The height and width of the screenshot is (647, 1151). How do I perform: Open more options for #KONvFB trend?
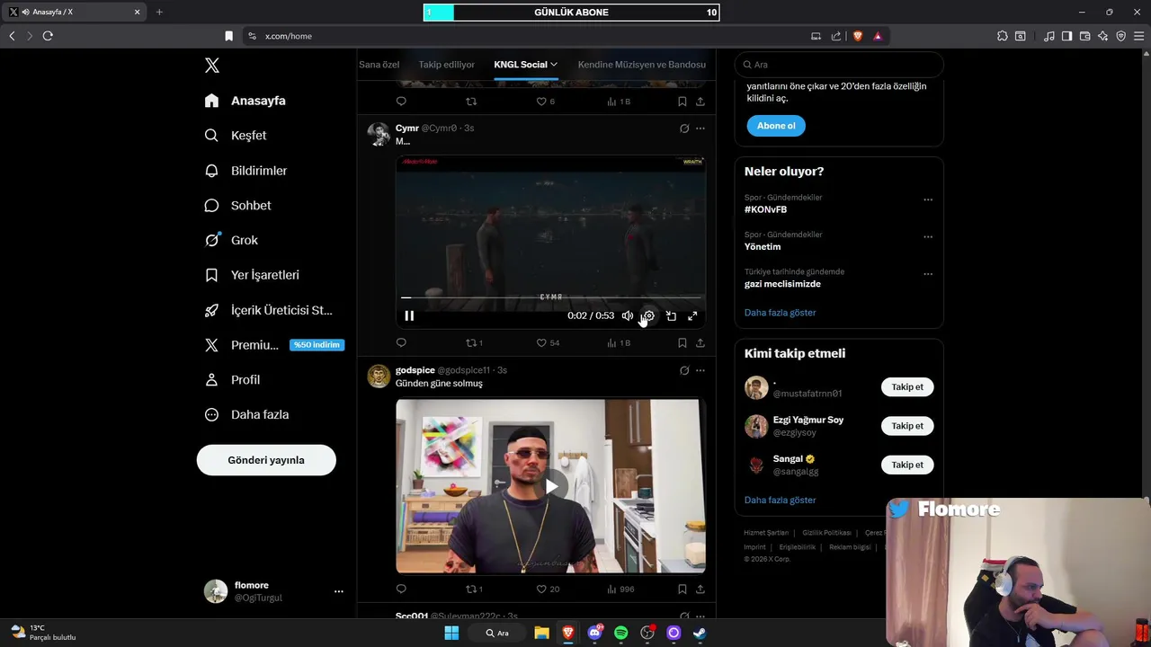point(928,199)
